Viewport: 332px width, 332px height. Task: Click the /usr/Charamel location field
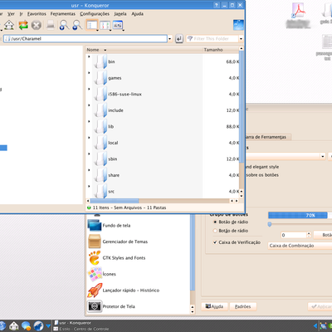85,39
